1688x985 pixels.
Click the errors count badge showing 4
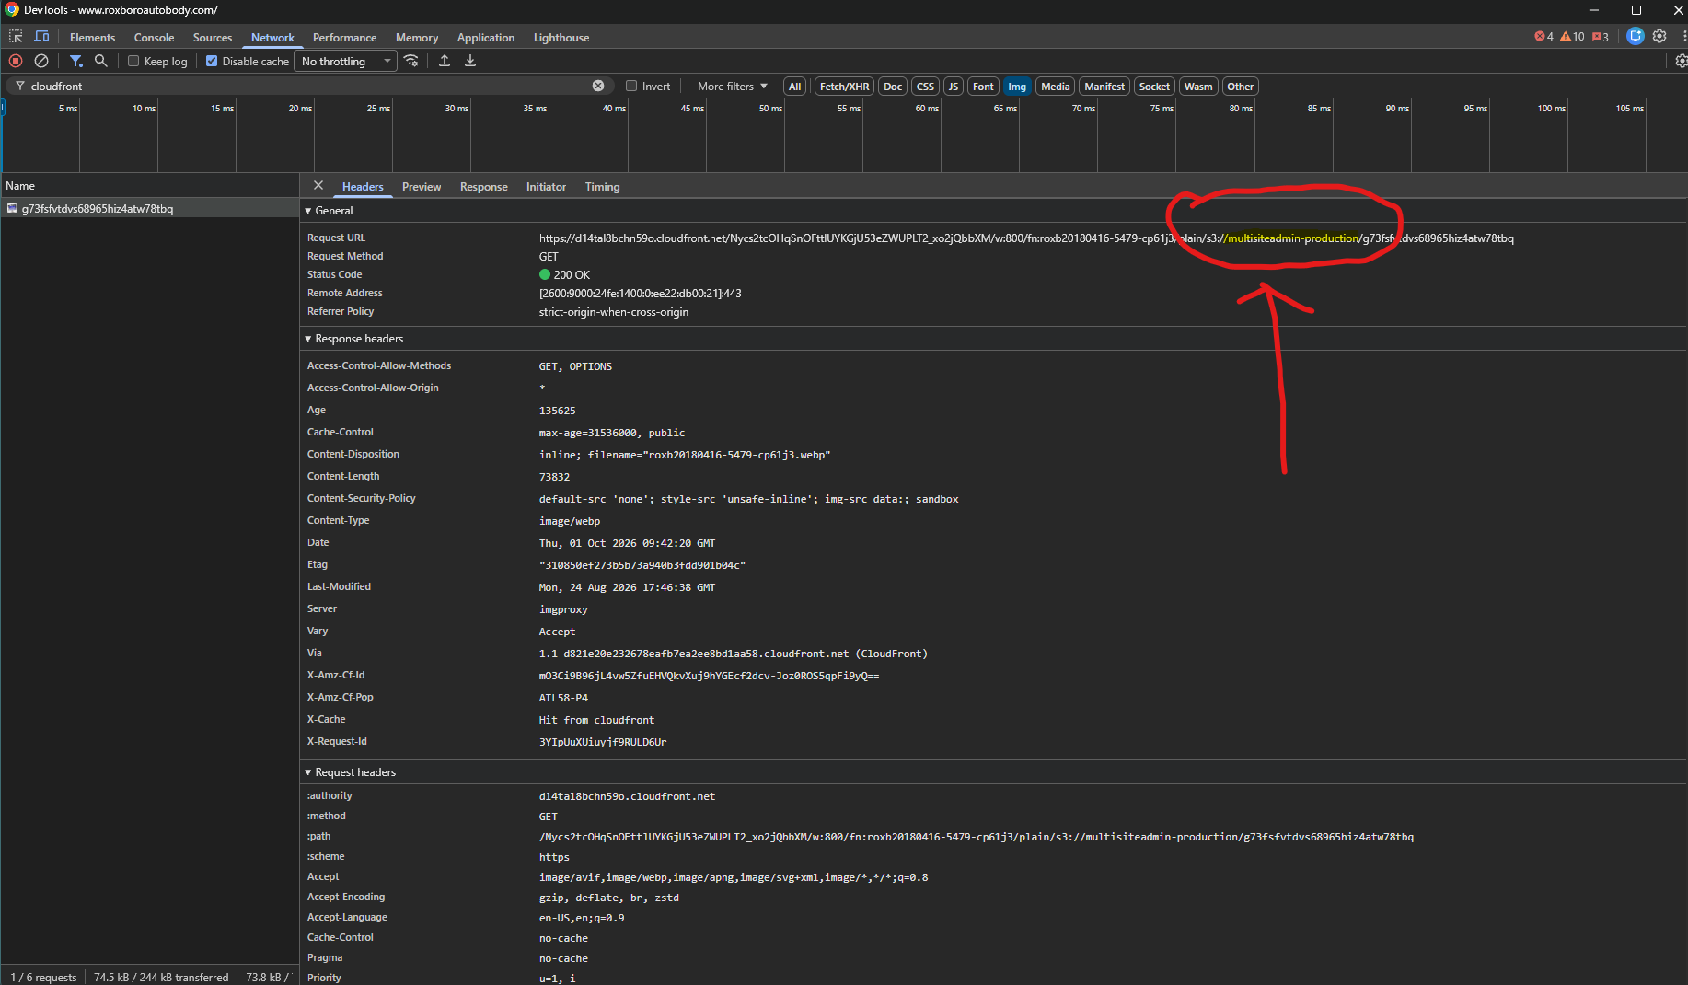tap(1544, 37)
